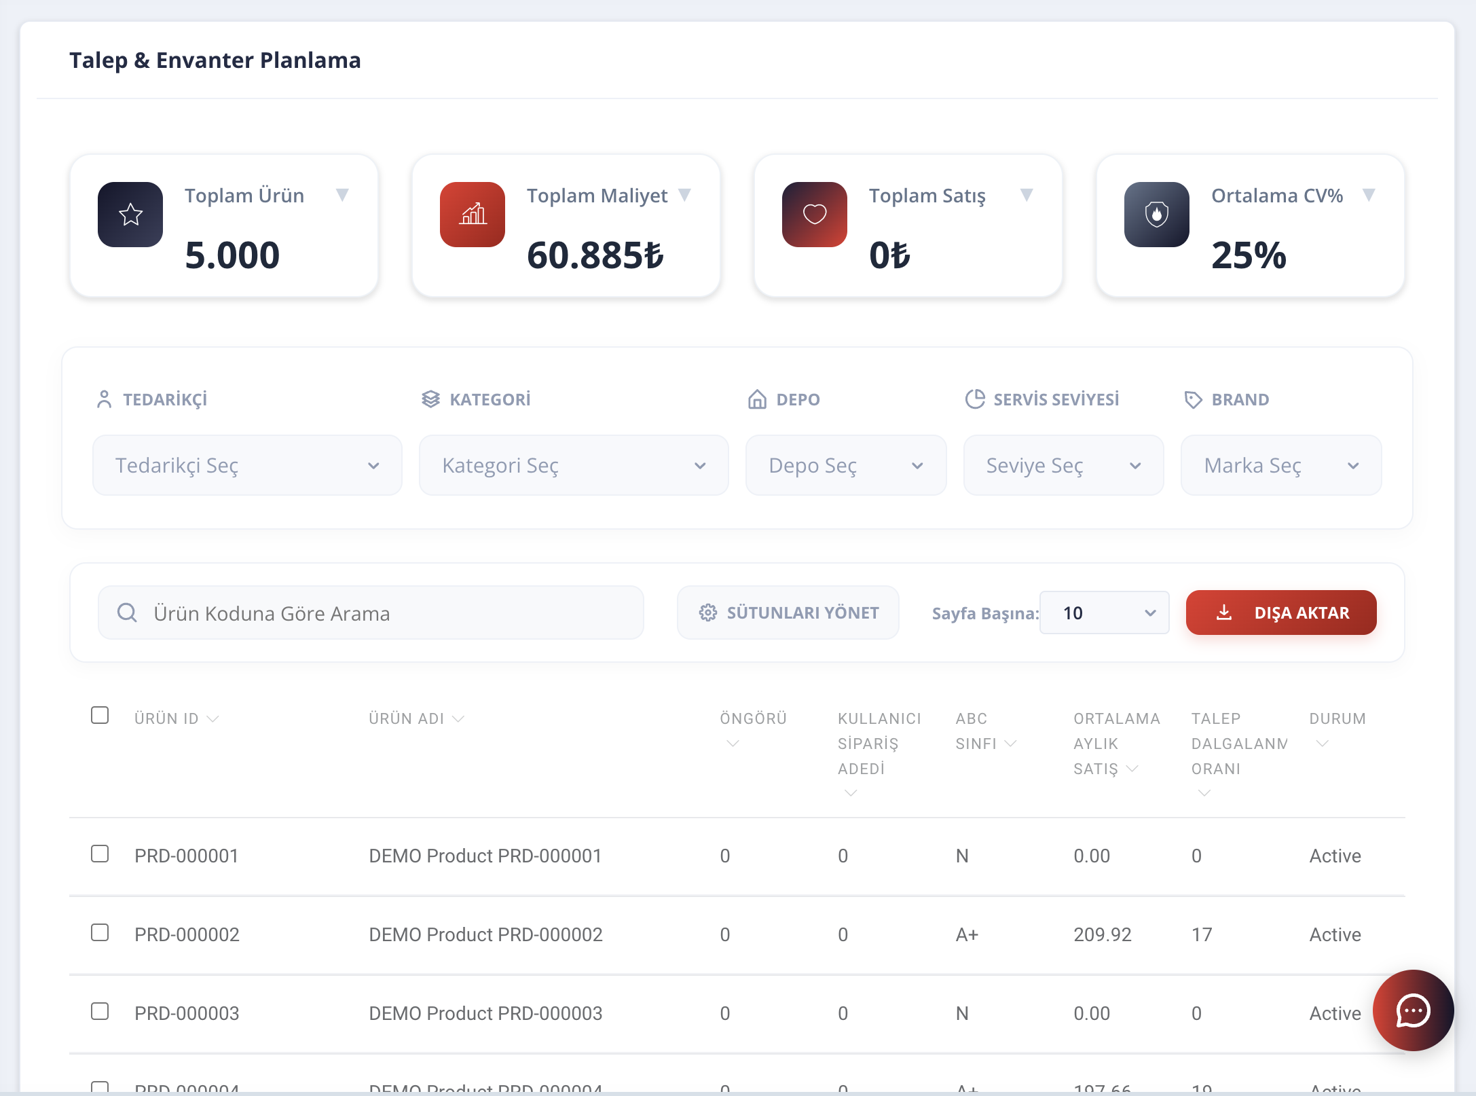This screenshot has width=1476, height=1096.
Task: Open the Marka Seç brand dropdown
Action: pos(1281,466)
